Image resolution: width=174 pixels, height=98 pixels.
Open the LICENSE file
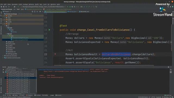pos(9,50)
